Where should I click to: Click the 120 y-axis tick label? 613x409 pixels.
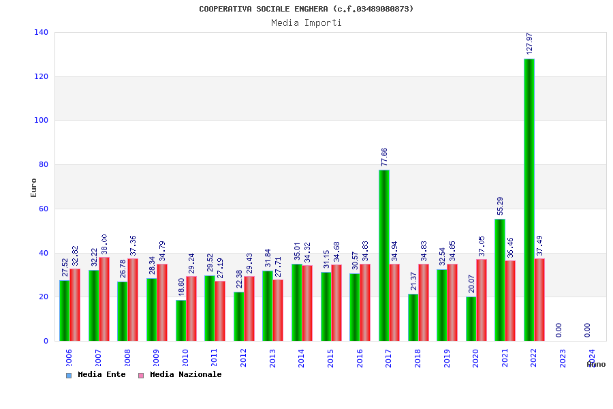coord(41,76)
